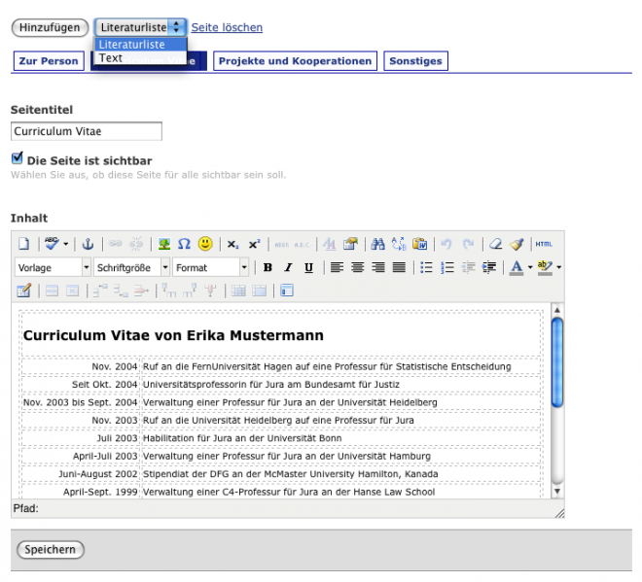
Task: Apply superscript formatting
Action: tap(254, 244)
